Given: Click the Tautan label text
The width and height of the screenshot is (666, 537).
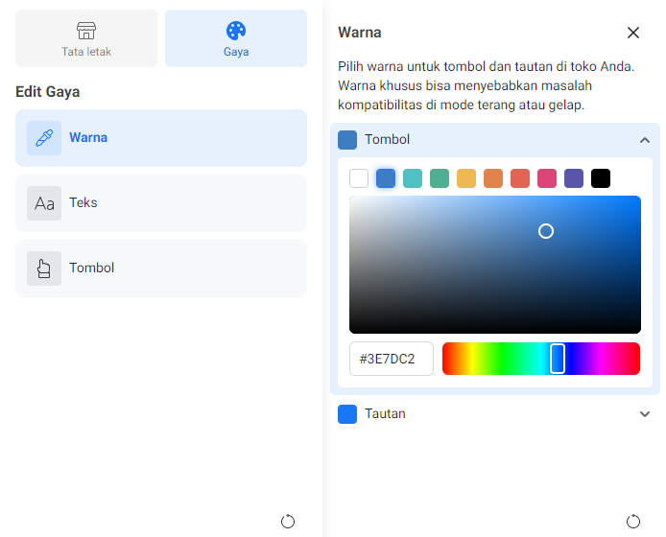Looking at the screenshot, I should pos(385,414).
